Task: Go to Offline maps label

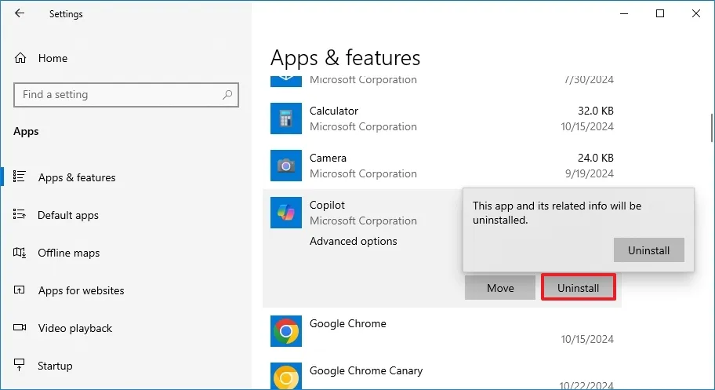Action: pyautogui.click(x=68, y=253)
